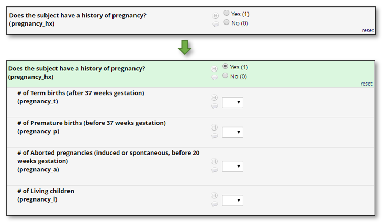Add comment on Aborted pregnancies field
This screenshot has height=224, width=383.
[214, 170]
